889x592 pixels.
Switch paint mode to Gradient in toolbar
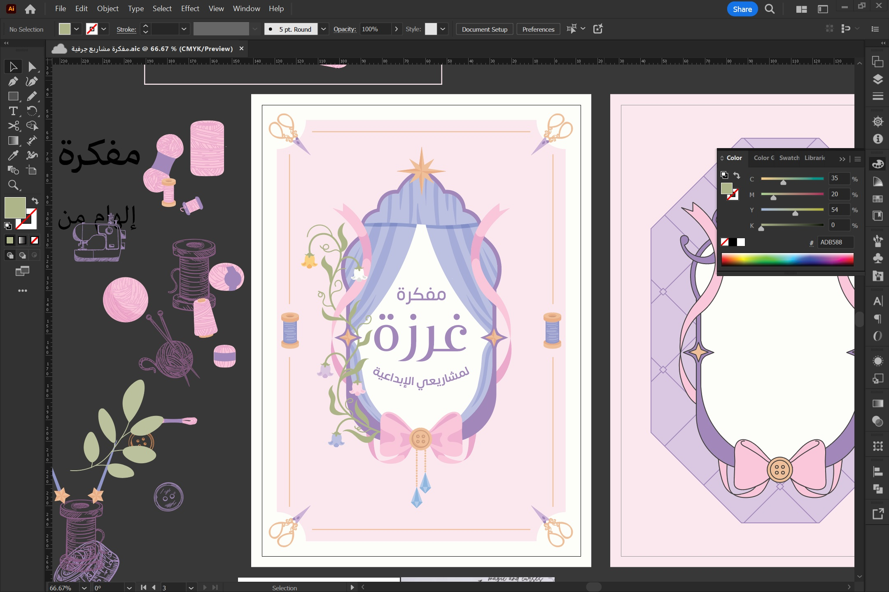click(22, 240)
